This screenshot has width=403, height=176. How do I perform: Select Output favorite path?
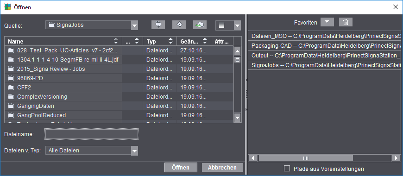click(324, 55)
